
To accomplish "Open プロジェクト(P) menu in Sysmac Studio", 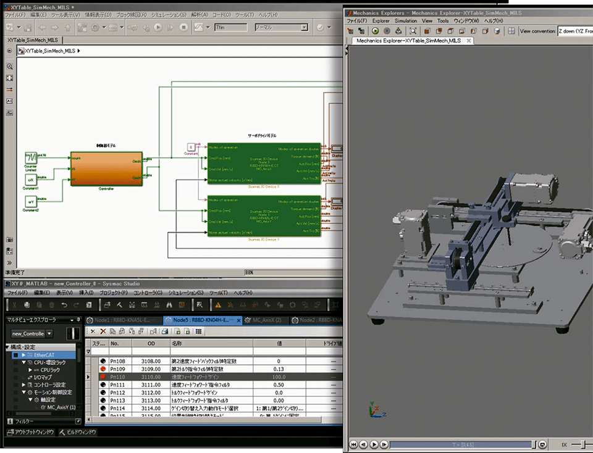I will [113, 293].
